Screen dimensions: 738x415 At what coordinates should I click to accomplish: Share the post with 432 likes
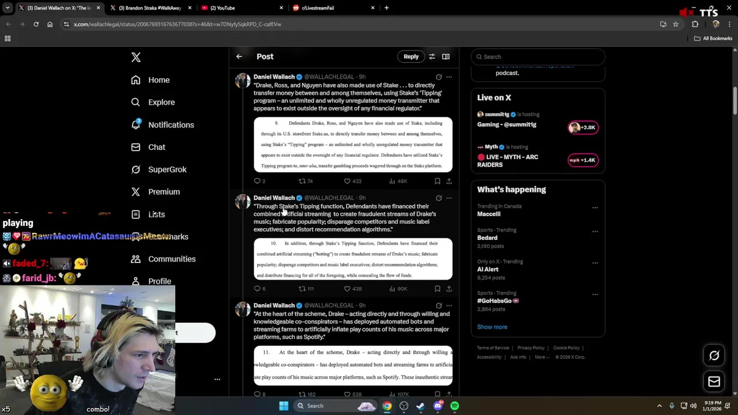[x=449, y=181]
